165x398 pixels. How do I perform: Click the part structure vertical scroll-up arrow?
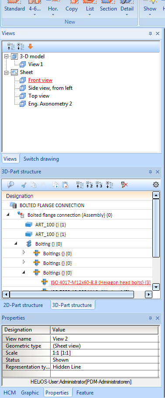(x=156, y=195)
